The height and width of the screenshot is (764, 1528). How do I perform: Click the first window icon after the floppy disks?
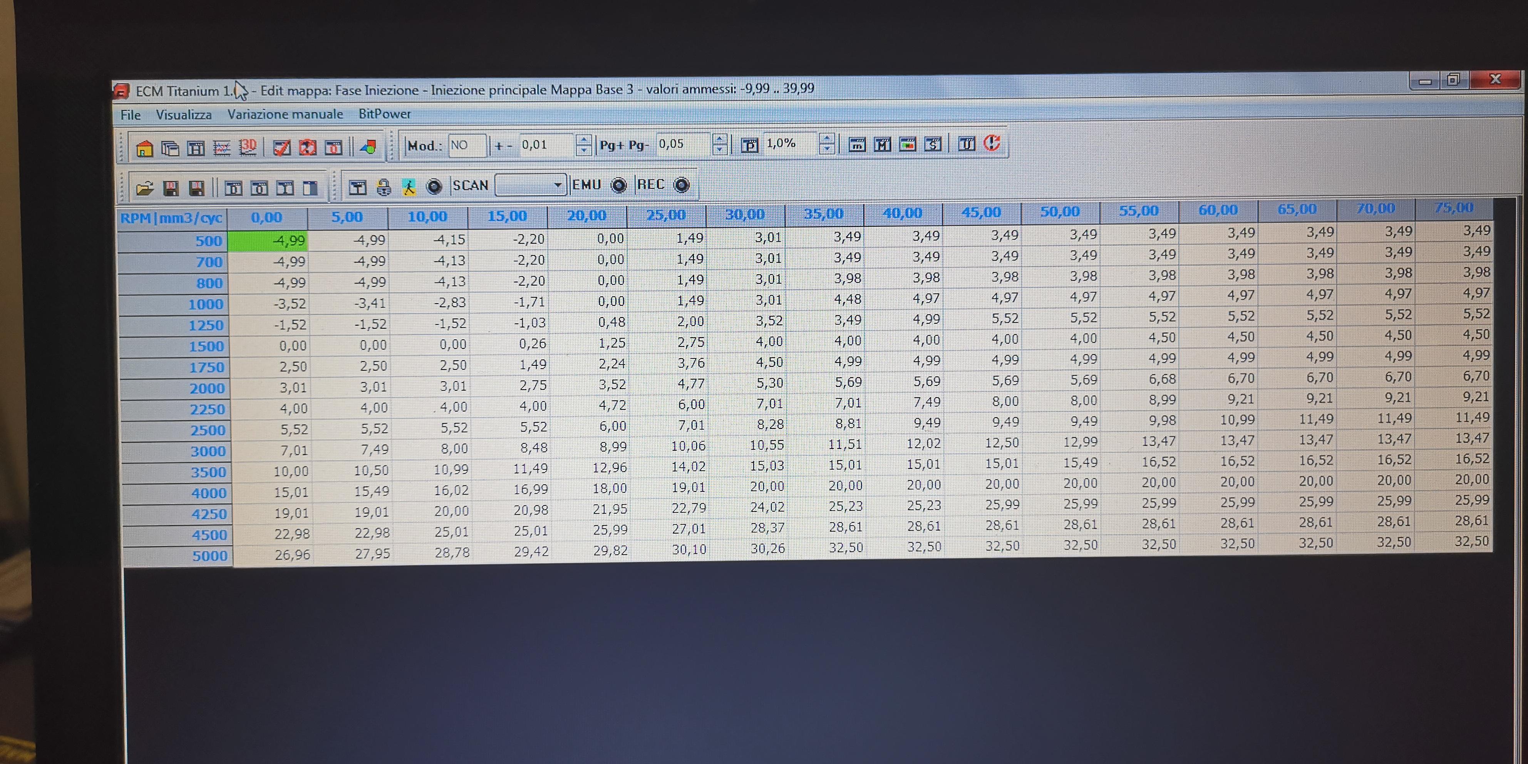click(233, 189)
